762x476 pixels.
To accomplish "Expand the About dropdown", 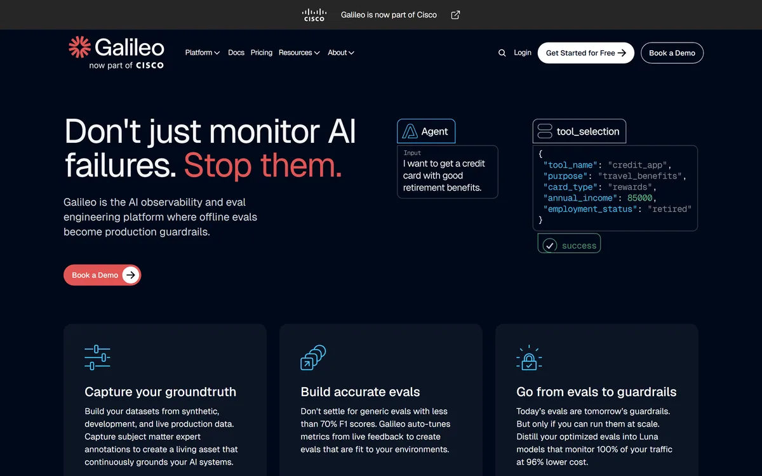I will point(341,53).
